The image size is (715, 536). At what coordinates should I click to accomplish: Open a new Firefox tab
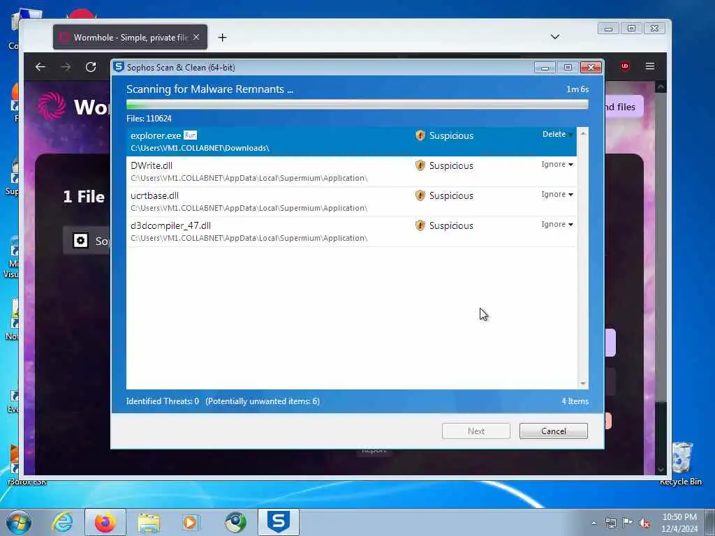pos(222,38)
